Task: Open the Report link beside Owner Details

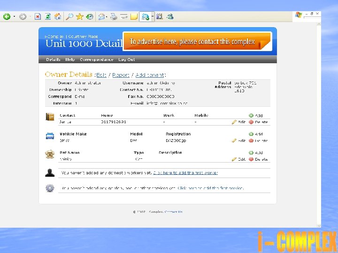Action: 121,75
